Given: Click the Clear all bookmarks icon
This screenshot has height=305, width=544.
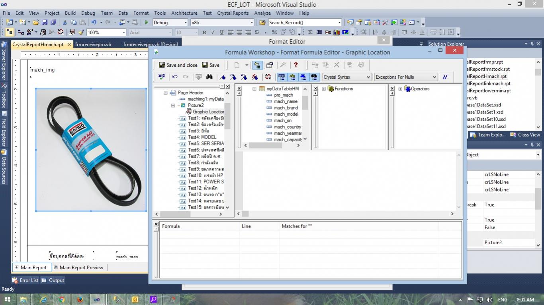Looking at the screenshot, I should tap(254, 77).
